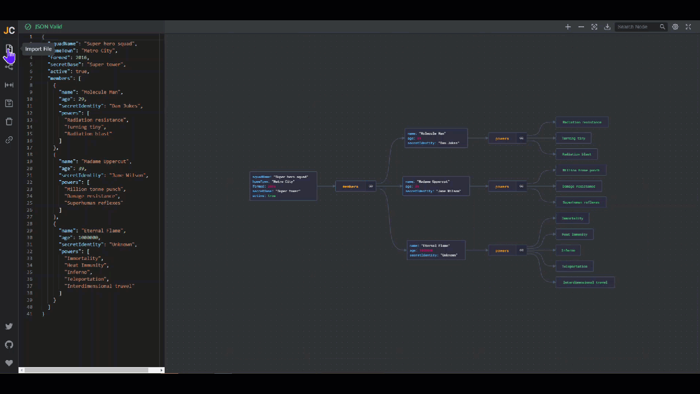Screen dimensions: 700x394
Task: Click the Import File icon in sidebar
Action: click(x=9, y=49)
